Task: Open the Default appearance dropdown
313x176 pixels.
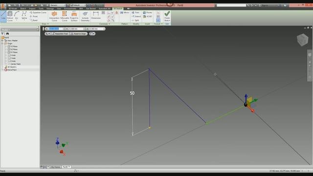Action: 78,5
